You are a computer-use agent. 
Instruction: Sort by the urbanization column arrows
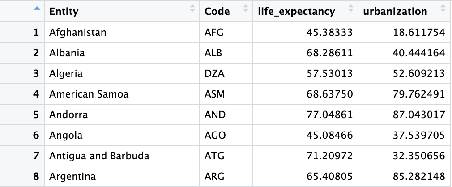point(443,8)
